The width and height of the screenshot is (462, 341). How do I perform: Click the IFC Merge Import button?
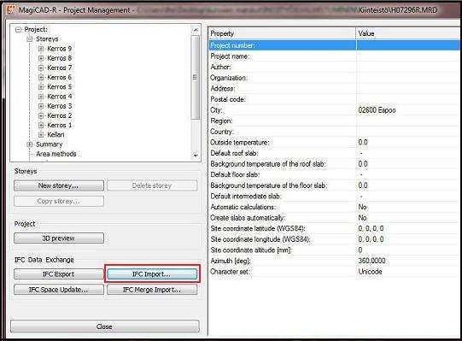coord(152,290)
